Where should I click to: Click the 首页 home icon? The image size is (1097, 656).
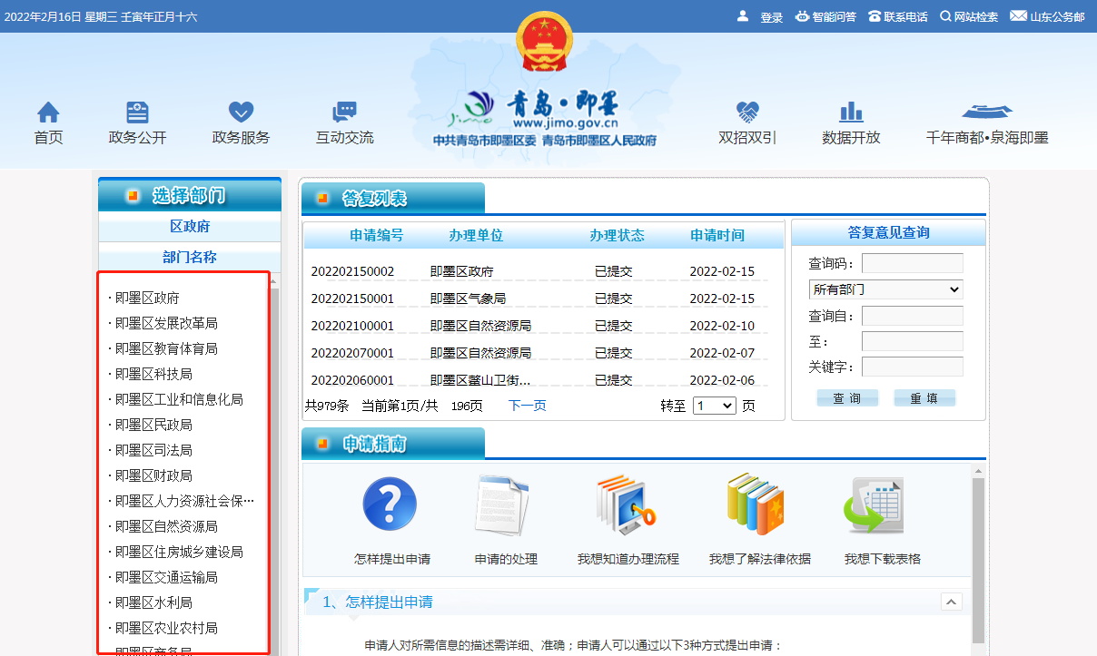(x=48, y=113)
